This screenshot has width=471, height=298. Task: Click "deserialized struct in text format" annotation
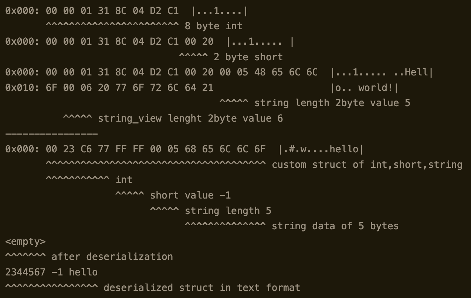pyautogui.click(x=201, y=288)
